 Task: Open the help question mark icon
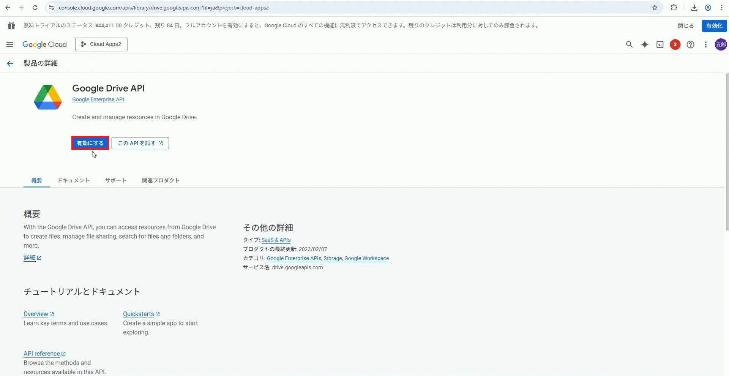click(x=690, y=44)
